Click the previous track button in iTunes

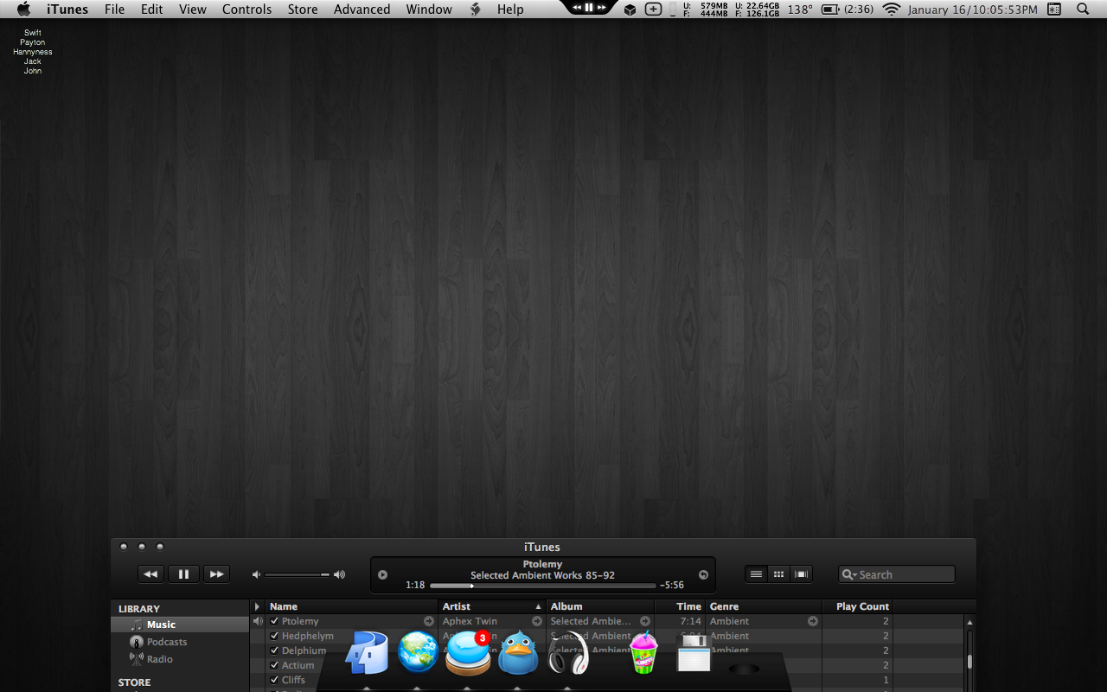point(150,574)
